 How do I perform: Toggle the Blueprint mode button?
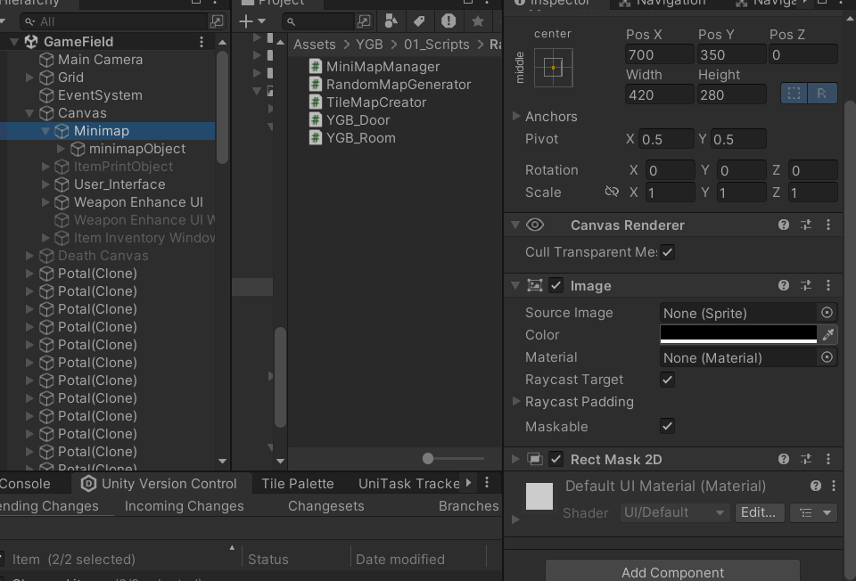click(794, 94)
